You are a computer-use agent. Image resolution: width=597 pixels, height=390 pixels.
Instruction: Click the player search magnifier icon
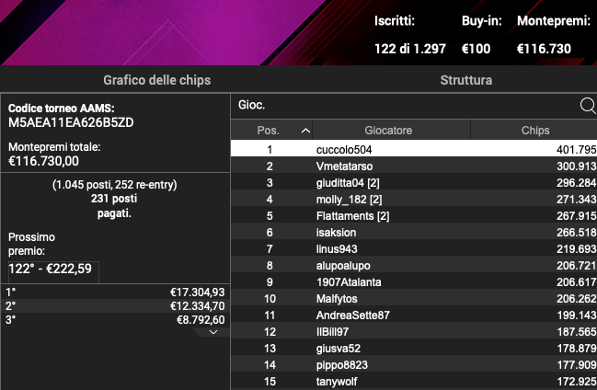tap(588, 106)
